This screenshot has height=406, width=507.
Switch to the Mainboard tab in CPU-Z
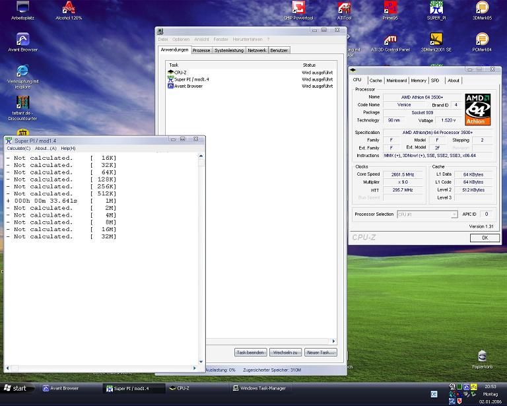pyautogui.click(x=396, y=81)
